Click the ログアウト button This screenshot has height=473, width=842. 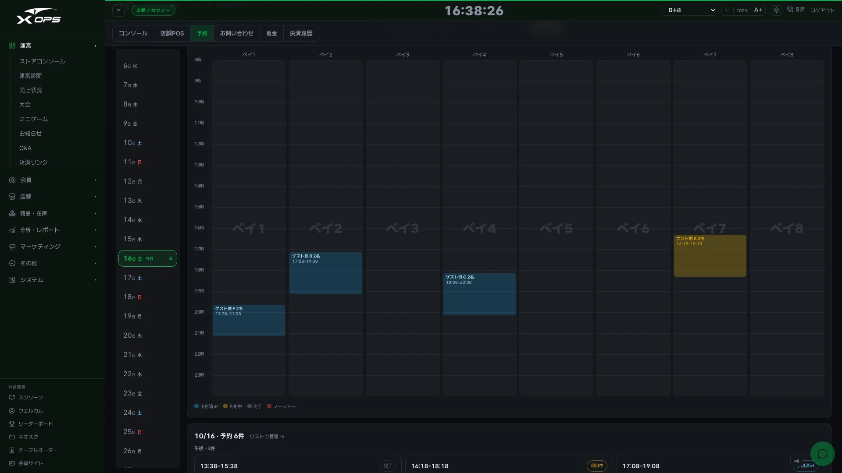(x=822, y=10)
